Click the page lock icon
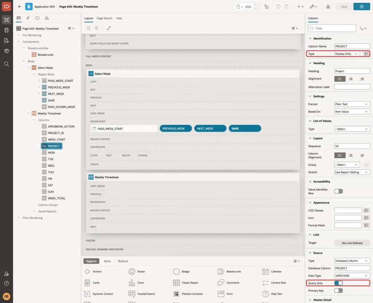This screenshot has width=373, height=303. (x=266, y=7)
